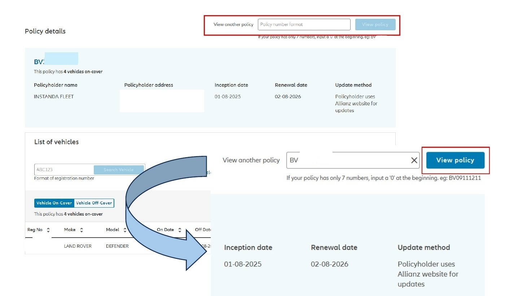Focus the Policy number format input field
The width and height of the screenshot is (510, 296).
click(x=304, y=25)
